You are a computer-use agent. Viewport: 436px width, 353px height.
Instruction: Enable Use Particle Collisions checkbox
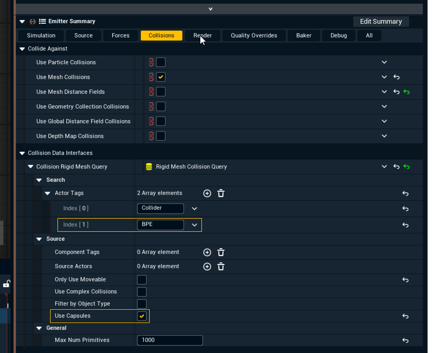coord(161,62)
